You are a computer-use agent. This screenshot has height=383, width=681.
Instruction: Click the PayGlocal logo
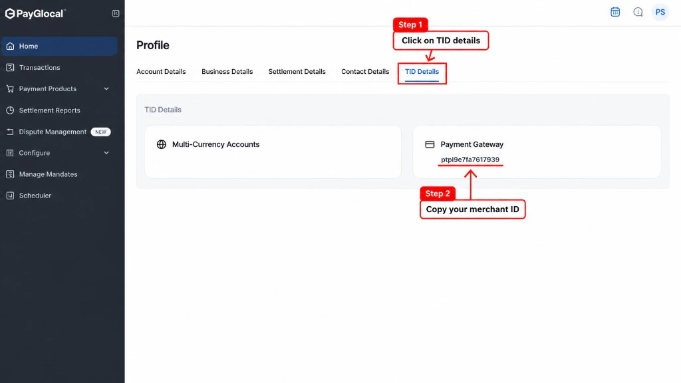click(x=35, y=14)
